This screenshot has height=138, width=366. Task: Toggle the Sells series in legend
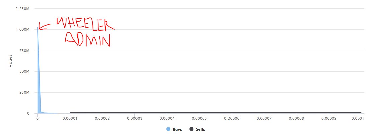pos(197,129)
